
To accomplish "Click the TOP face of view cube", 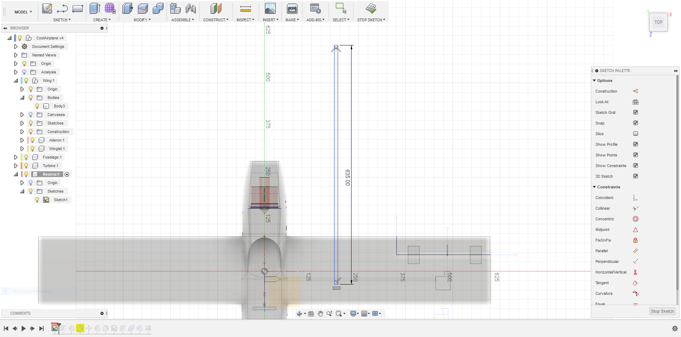I will 659,22.
